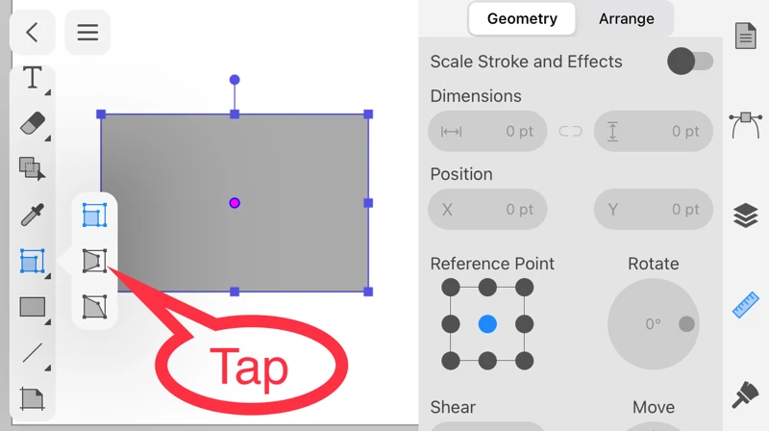The width and height of the screenshot is (769, 431).
Task: Open the Layers panel
Action: click(x=746, y=215)
